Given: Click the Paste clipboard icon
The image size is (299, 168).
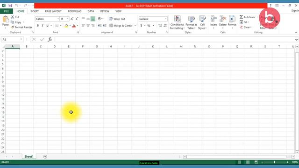Looking at the screenshot, I should (6, 19).
